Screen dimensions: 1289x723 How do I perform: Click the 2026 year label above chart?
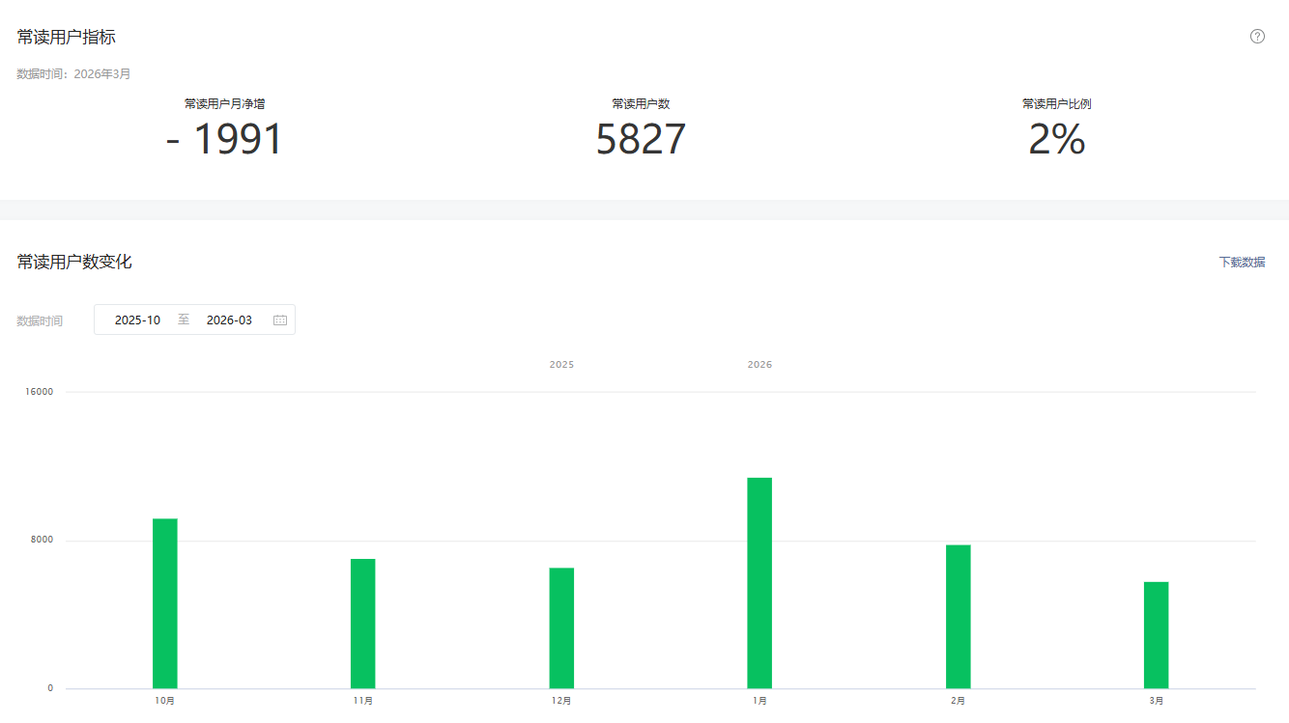(x=759, y=365)
